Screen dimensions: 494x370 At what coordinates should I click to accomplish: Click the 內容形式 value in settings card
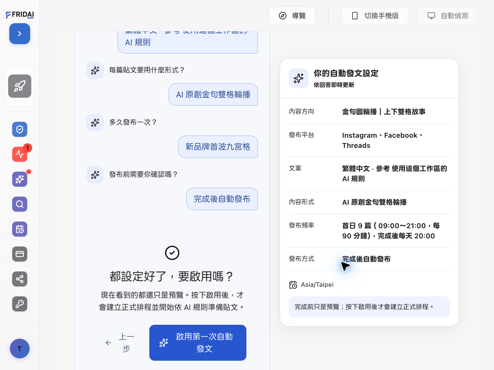coord(374,202)
